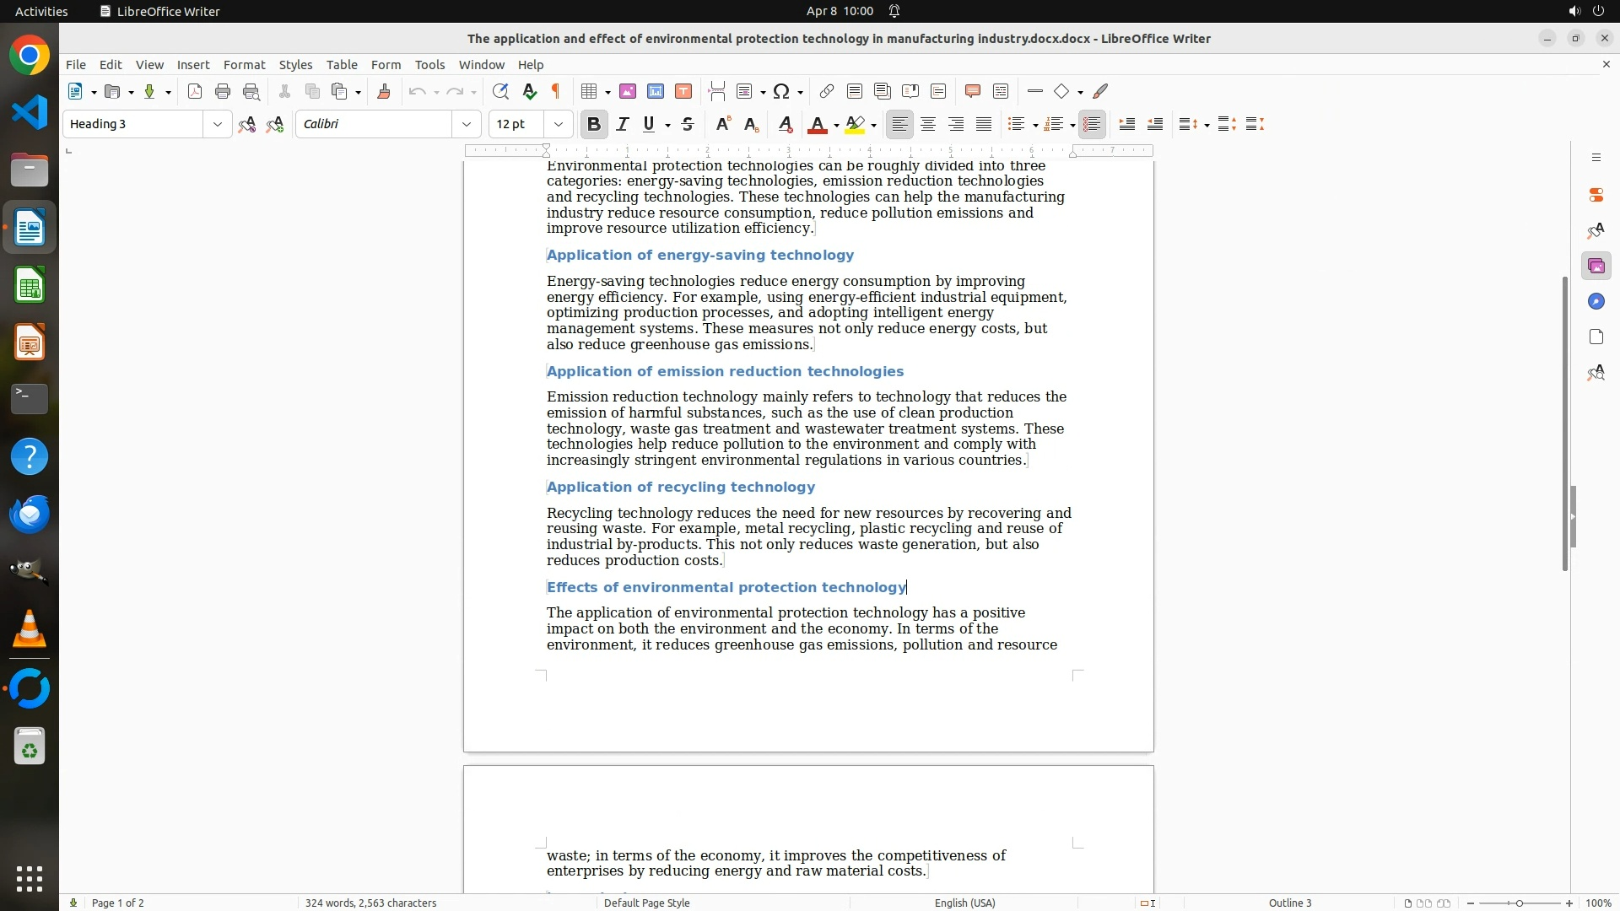Adjust the zoom slider in the status bar
1620x911 pixels.
tap(1519, 903)
